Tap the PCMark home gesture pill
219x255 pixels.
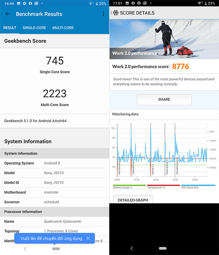(163, 248)
